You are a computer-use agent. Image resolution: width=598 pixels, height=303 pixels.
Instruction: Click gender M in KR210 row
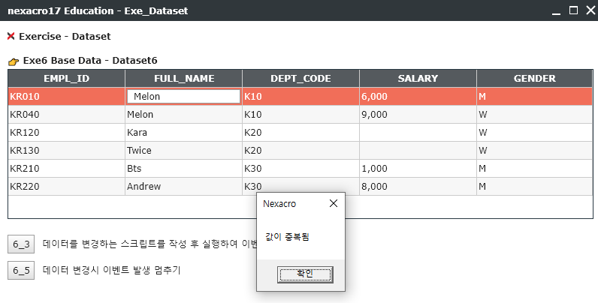point(535,168)
